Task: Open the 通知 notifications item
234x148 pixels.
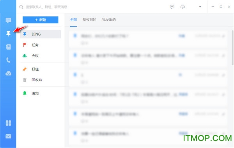Action: pos(41,93)
